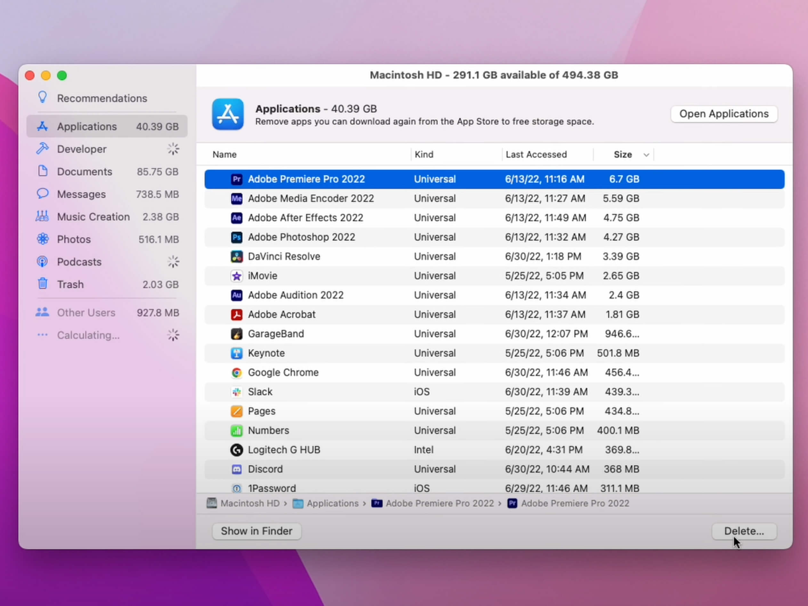The image size is (808, 606).
Task: Open Music Creation category
Action: click(x=107, y=217)
